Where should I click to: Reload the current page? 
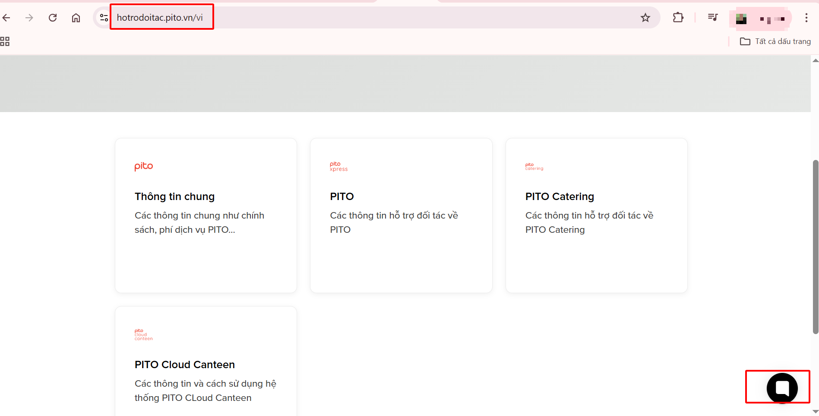(53, 18)
